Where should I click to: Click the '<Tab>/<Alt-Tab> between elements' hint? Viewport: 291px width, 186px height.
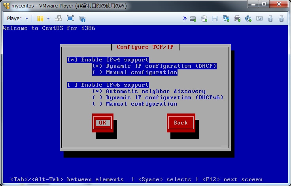click(x=67, y=180)
